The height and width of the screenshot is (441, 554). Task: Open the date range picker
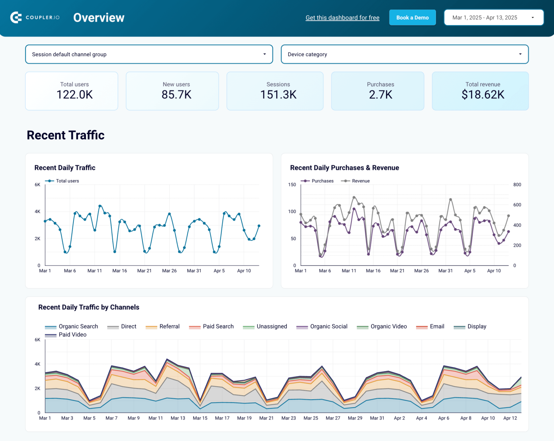tap(493, 17)
